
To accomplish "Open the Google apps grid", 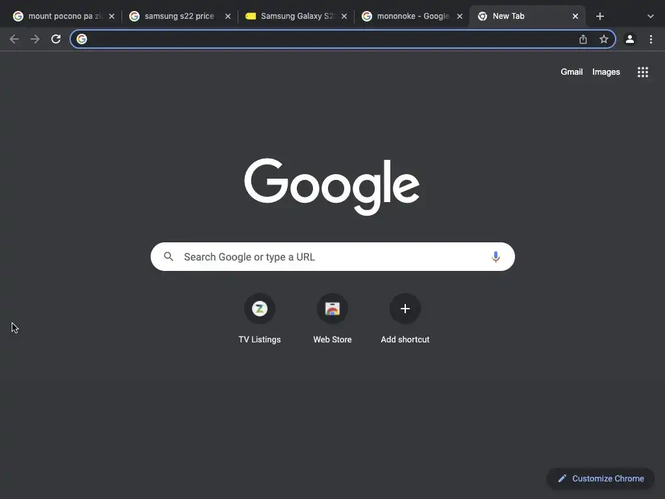I will coord(643,72).
